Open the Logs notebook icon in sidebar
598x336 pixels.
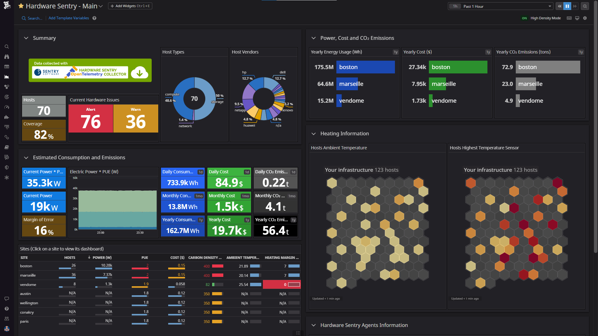[7, 147]
